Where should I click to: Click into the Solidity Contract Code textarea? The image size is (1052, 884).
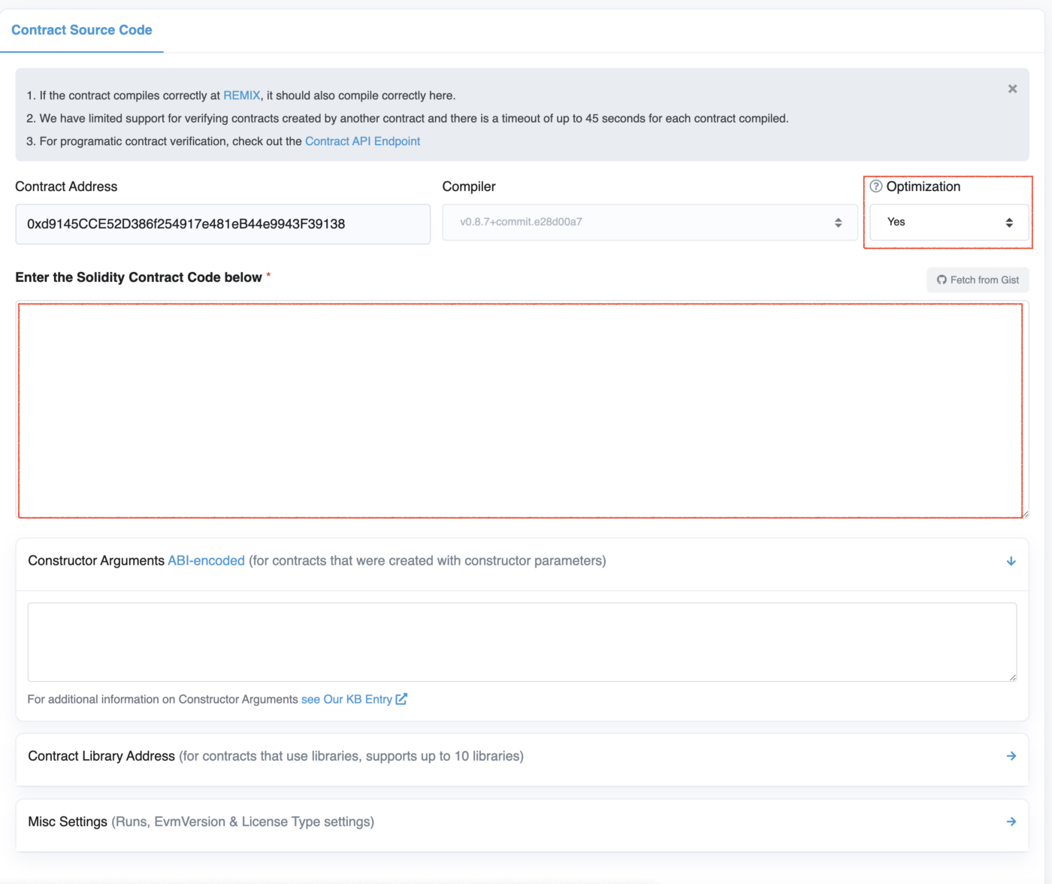pos(520,410)
